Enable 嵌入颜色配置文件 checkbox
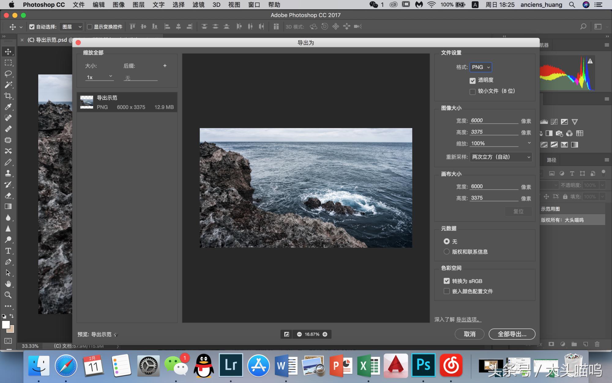Screen dimensions: 612x383 click(446, 291)
